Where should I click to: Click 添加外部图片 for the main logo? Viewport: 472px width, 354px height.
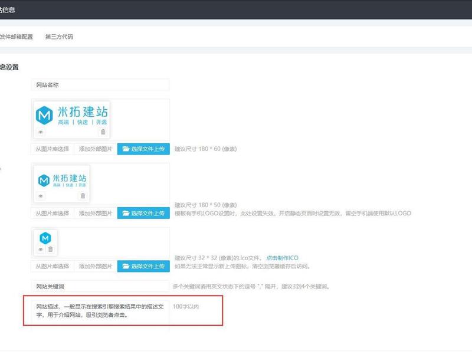(96, 149)
